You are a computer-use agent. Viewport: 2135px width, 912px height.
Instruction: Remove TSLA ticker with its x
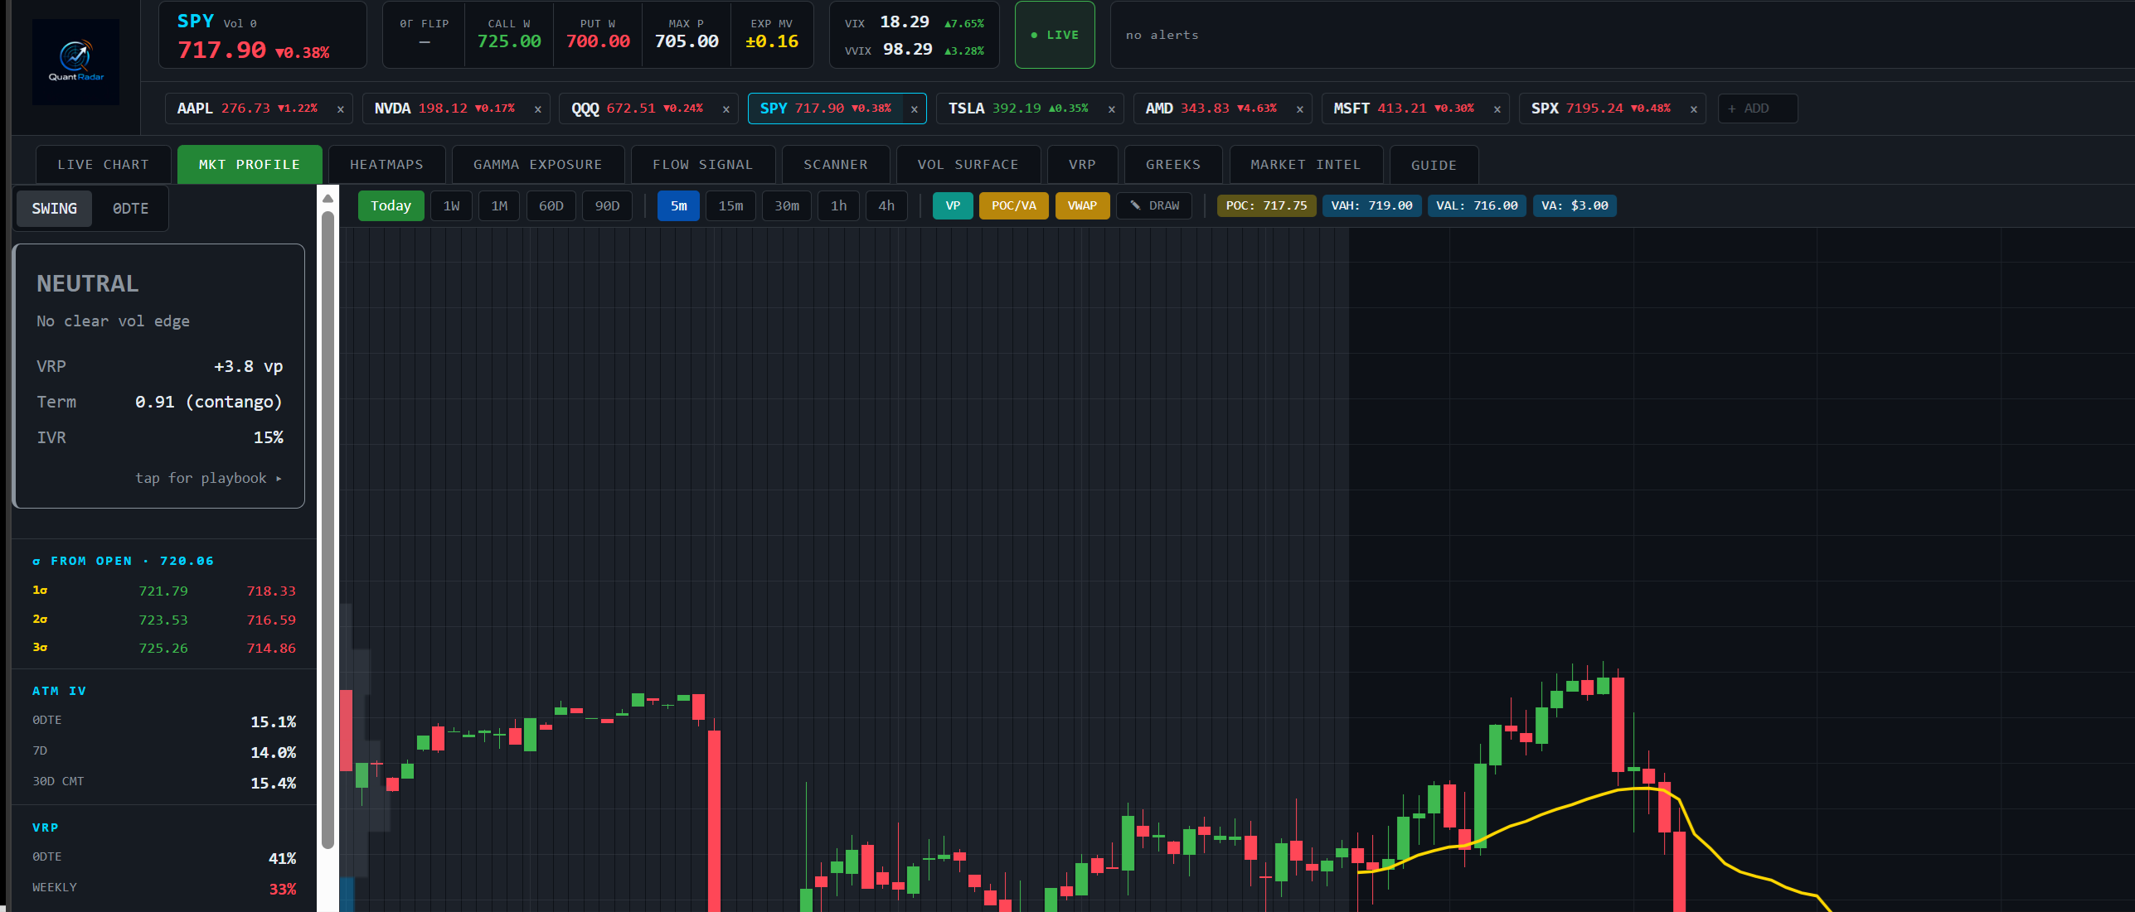[1111, 109]
